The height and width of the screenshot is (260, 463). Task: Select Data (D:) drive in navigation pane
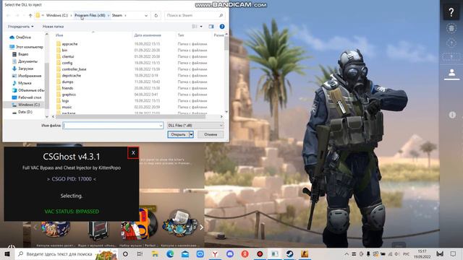click(x=25, y=112)
